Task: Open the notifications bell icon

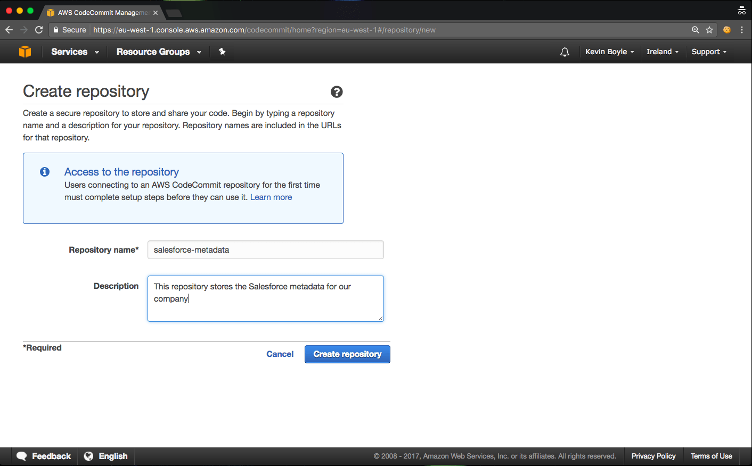Action: pyautogui.click(x=565, y=52)
